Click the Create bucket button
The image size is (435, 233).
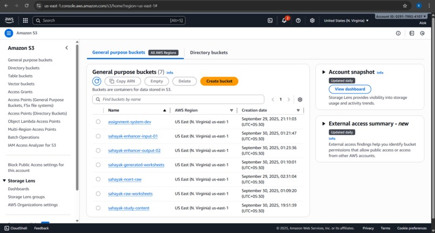(x=219, y=81)
